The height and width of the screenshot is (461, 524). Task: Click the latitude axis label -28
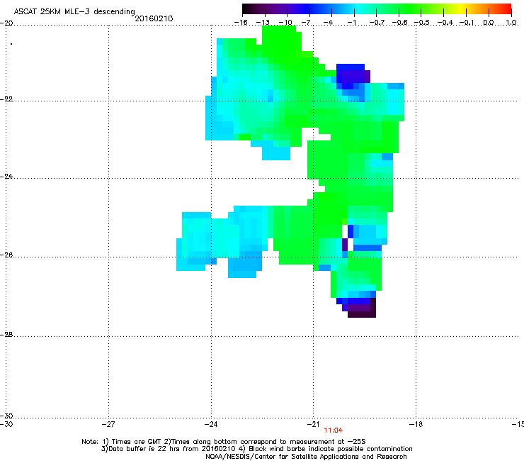click(x=6, y=335)
